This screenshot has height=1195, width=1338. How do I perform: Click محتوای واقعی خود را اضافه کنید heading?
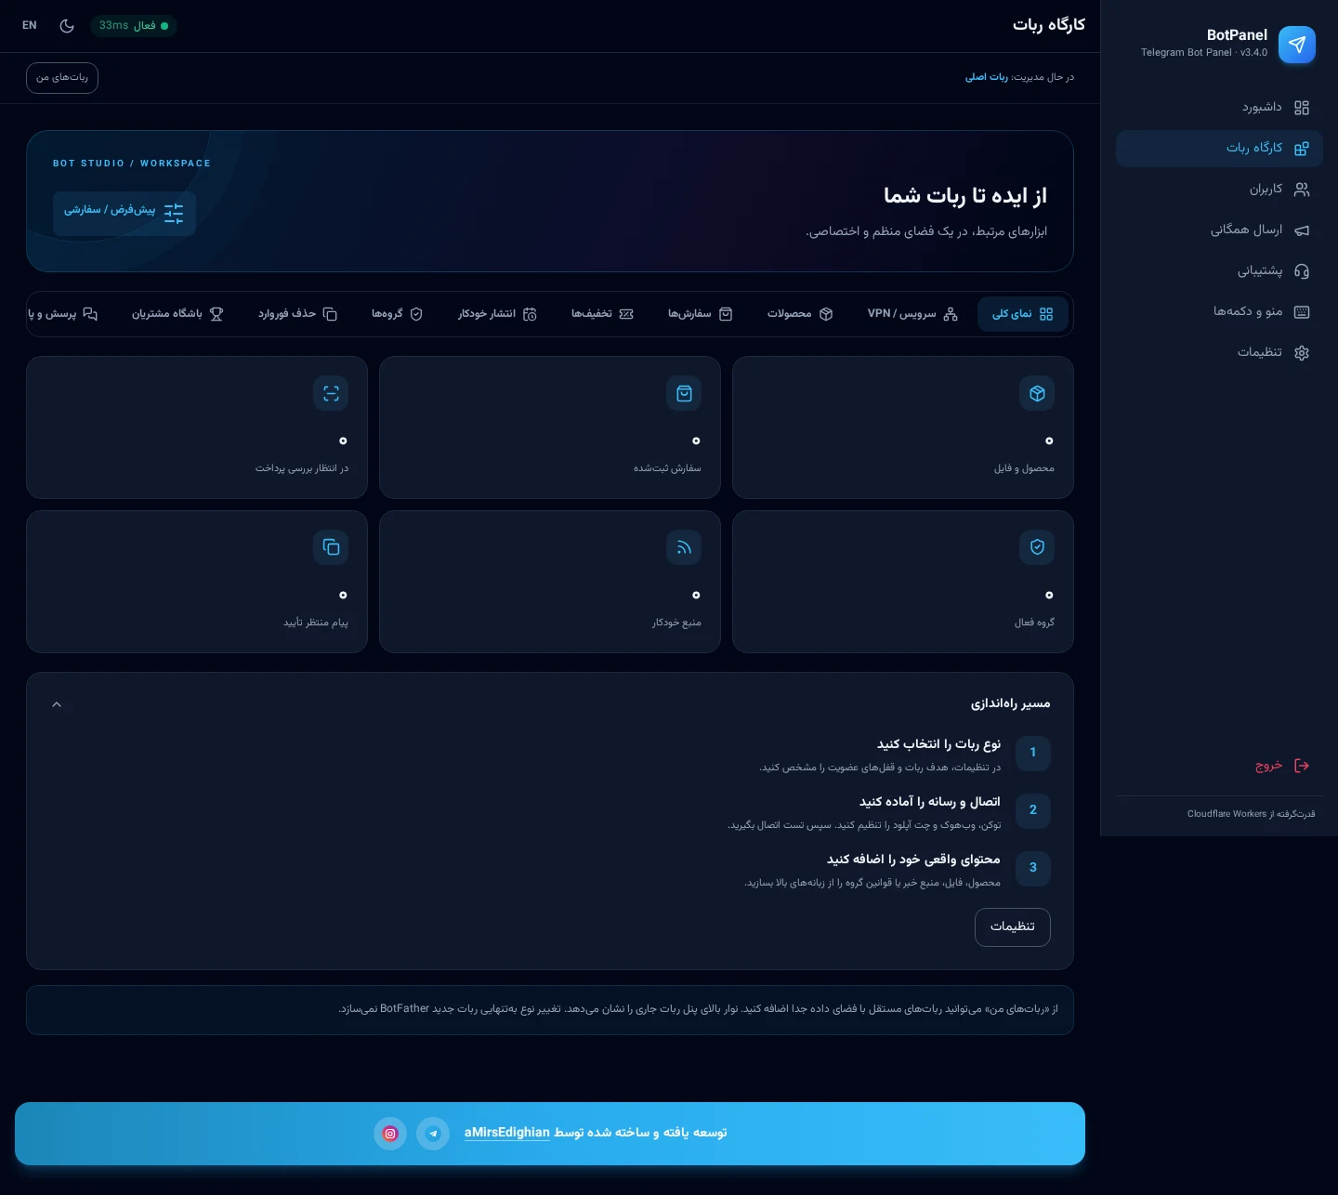913,860
